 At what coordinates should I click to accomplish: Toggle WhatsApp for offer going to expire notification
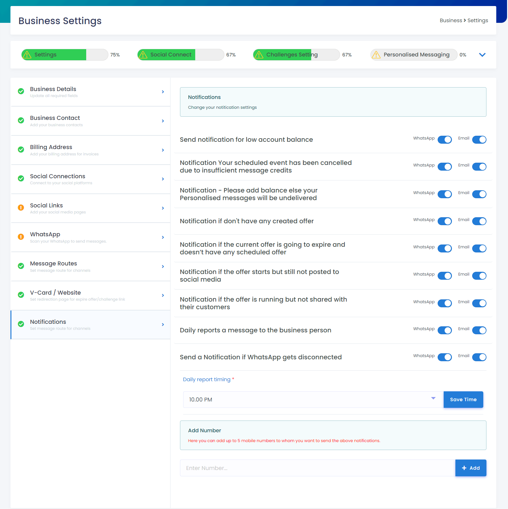coord(445,248)
